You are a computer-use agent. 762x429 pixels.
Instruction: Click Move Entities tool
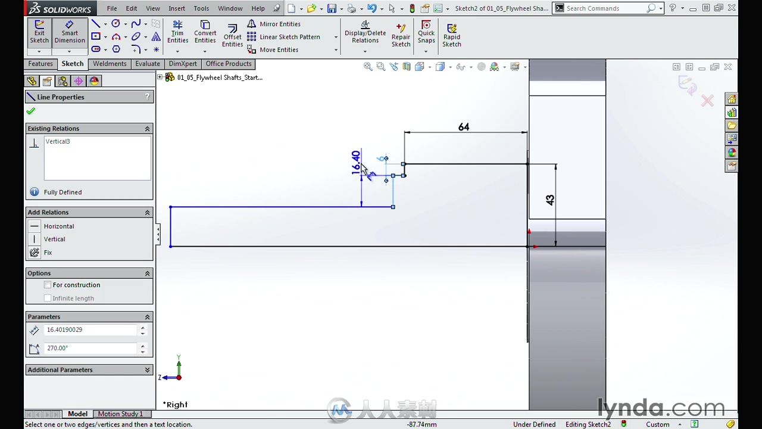pyautogui.click(x=273, y=50)
